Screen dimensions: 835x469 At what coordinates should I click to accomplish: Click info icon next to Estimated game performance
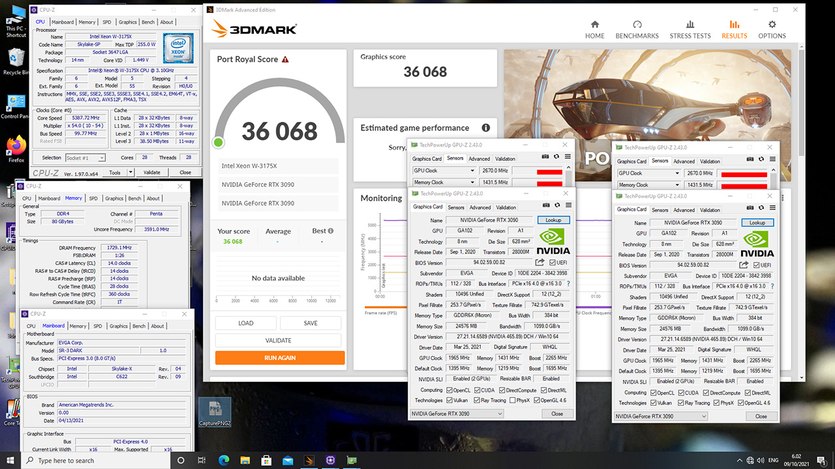(x=485, y=128)
